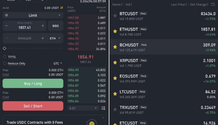The image size is (218, 125).
Task: Click the plus icon in the Amount field
Action: click(x=43, y=38)
